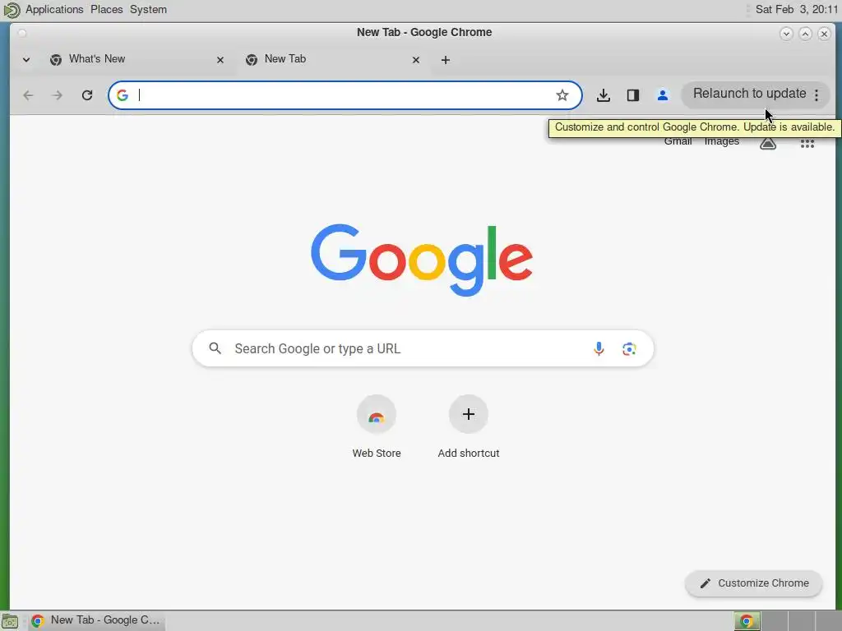Go back with the back arrow
Screen dimensions: 842x631
click(29, 95)
